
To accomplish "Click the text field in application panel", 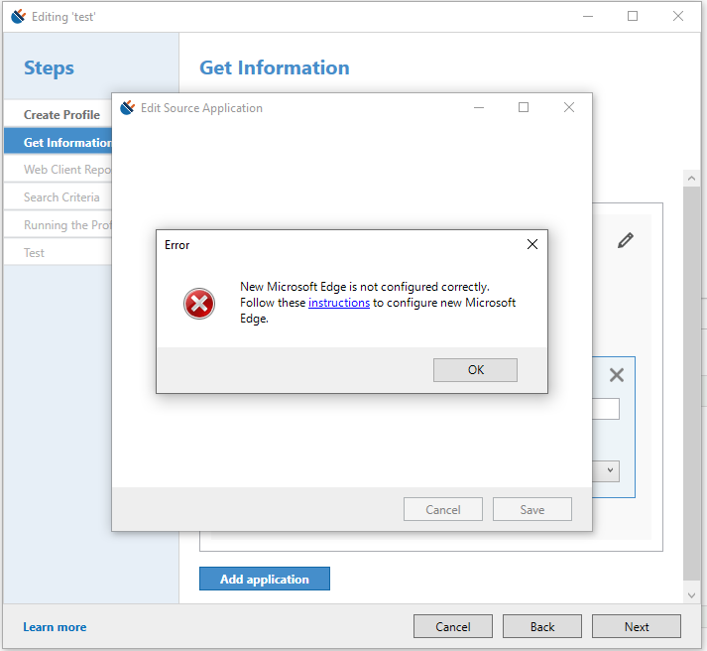I will (606, 409).
